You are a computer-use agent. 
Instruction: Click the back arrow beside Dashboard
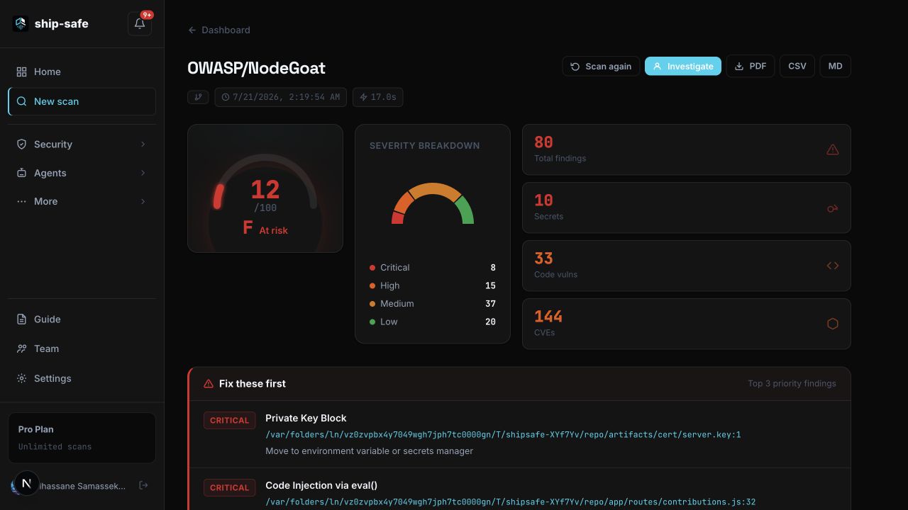click(x=192, y=30)
